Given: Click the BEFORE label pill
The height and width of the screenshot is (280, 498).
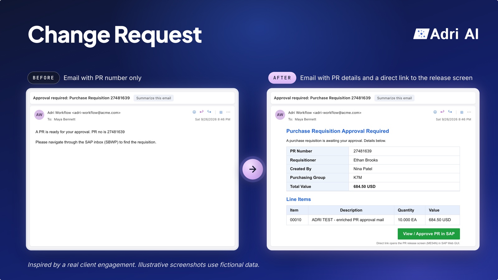Looking at the screenshot, I should 44,78.
